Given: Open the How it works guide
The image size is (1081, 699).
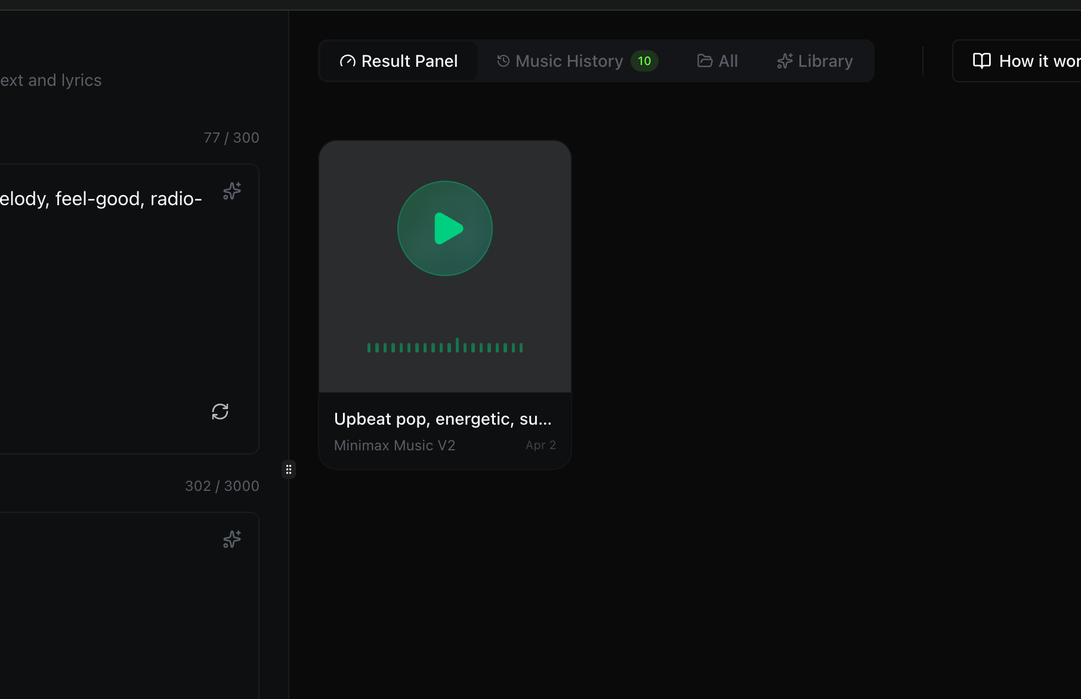Looking at the screenshot, I should (x=1038, y=61).
